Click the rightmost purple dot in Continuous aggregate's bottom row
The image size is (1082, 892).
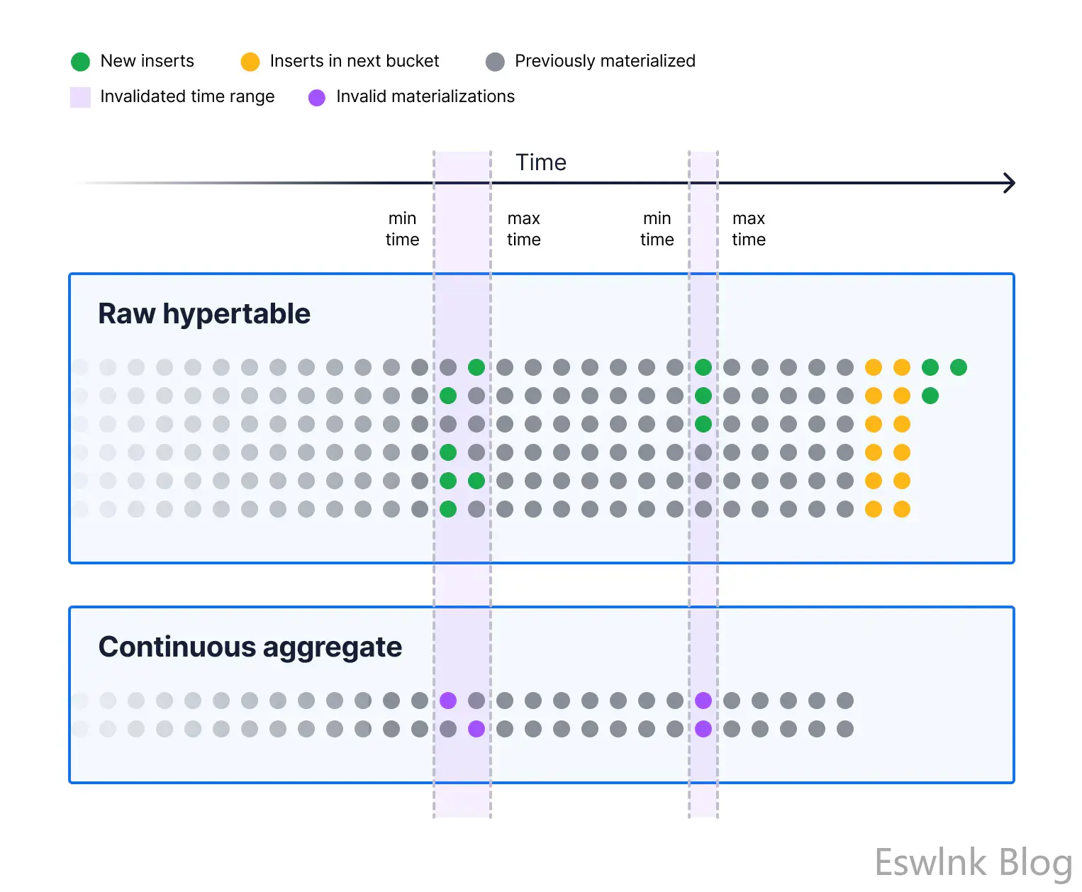[x=703, y=729]
